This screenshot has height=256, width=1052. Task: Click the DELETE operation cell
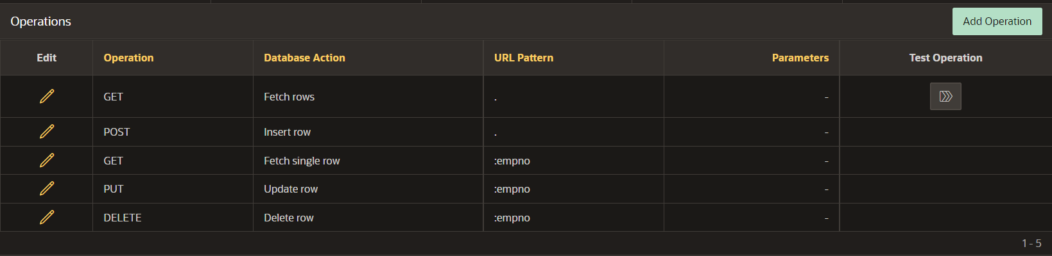pos(173,218)
